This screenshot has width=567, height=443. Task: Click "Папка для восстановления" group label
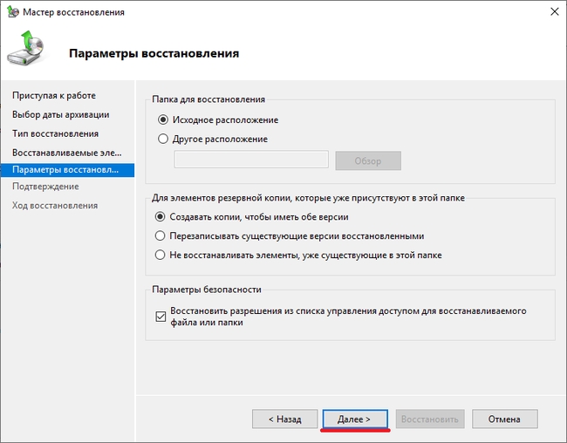coord(208,99)
